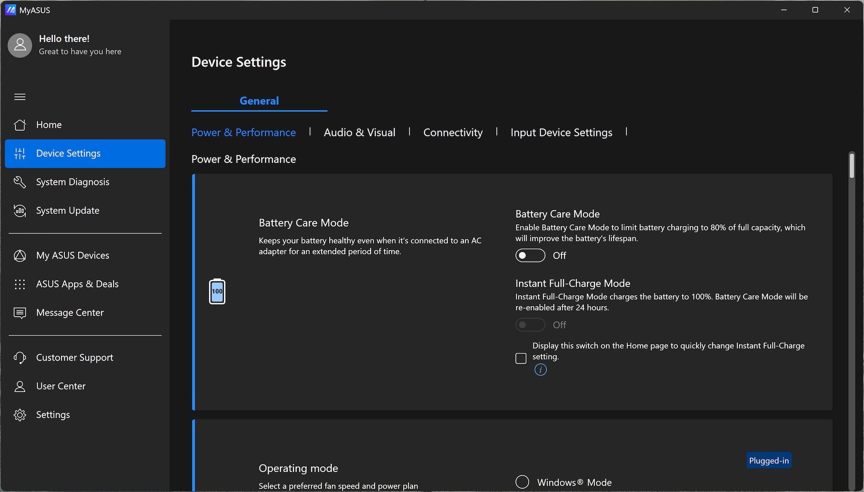The height and width of the screenshot is (492, 864).
Task: Enable Instant Full-Charge Mode
Action: (x=530, y=325)
